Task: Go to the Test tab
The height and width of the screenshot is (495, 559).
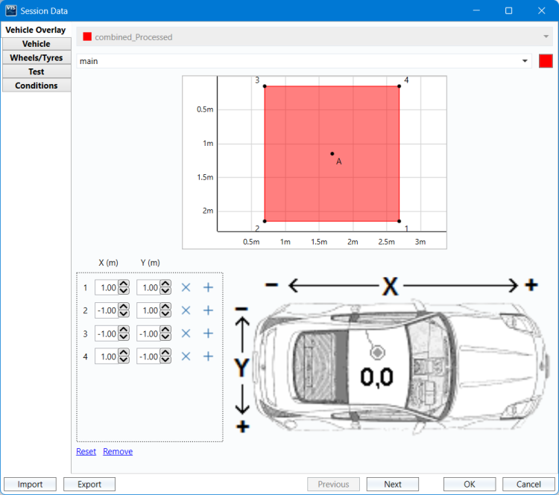Action: [x=37, y=71]
